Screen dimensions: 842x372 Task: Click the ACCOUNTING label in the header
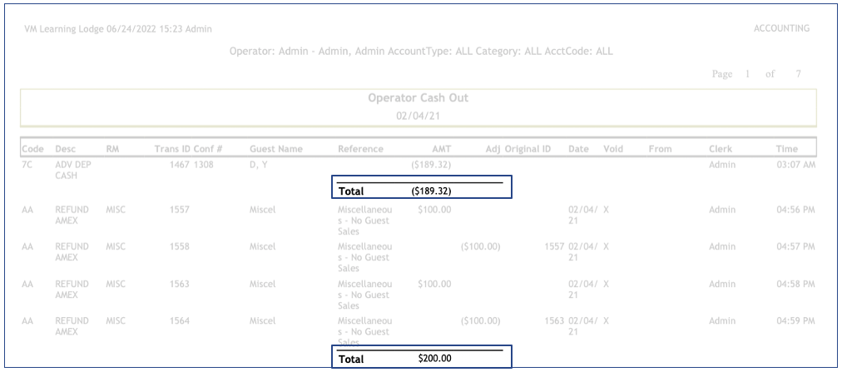781,28
